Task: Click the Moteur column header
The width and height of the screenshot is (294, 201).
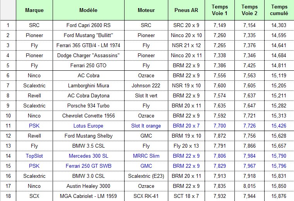Action: [x=146, y=10]
